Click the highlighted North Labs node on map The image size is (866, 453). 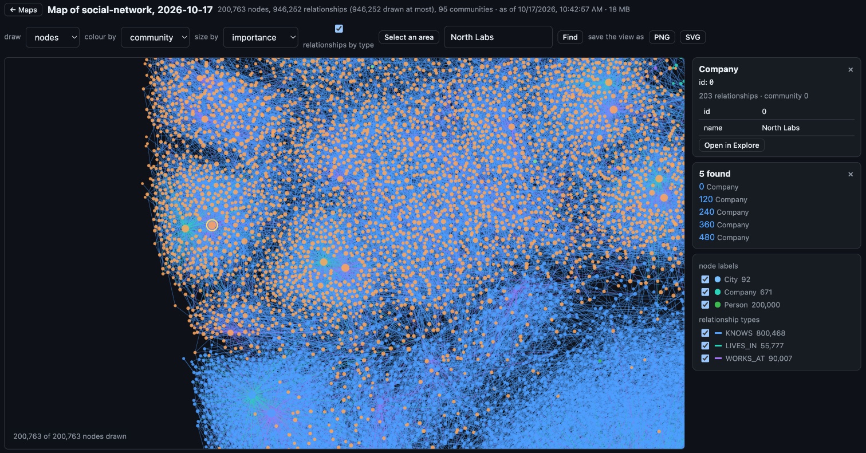point(212,225)
